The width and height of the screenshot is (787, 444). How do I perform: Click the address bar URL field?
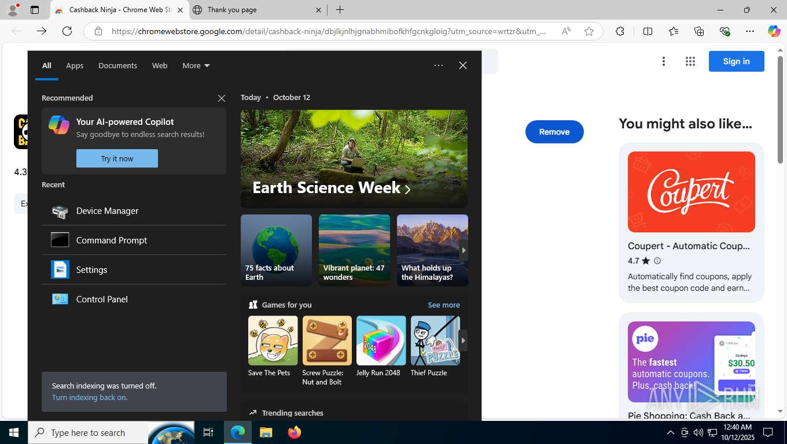coord(328,31)
